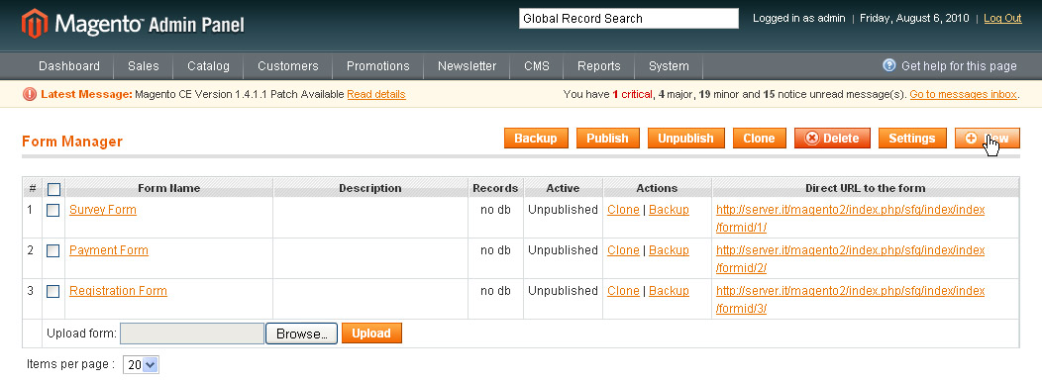Click Unpublished status in Payment Form row
The image size is (1042, 382).
coord(563,249)
